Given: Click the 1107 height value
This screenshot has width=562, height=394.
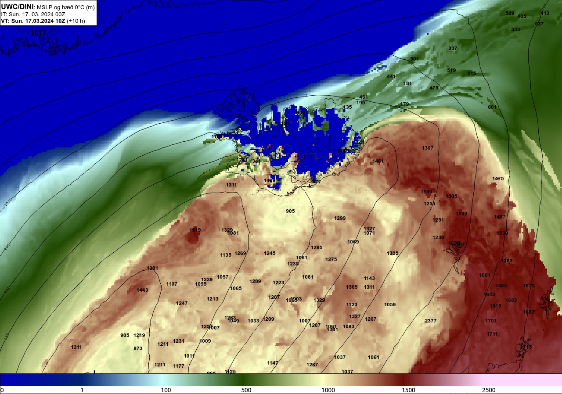Looking at the screenshot, I should [172, 284].
